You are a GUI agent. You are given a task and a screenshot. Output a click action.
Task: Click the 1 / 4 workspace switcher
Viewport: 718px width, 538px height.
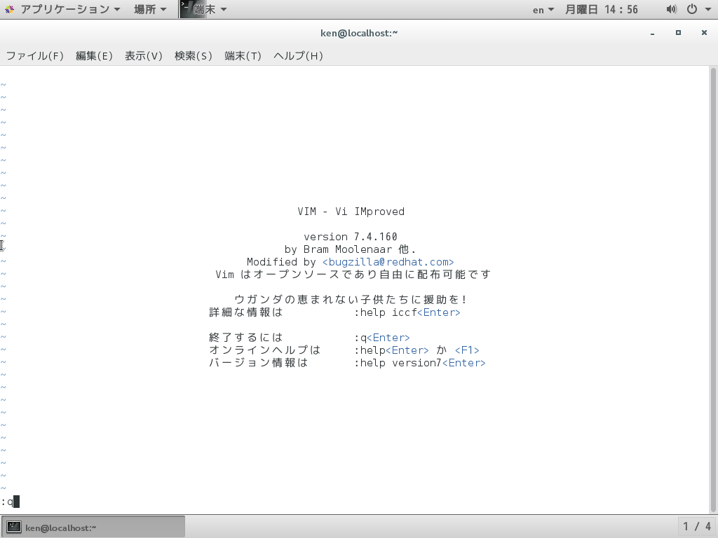(697, 526)
